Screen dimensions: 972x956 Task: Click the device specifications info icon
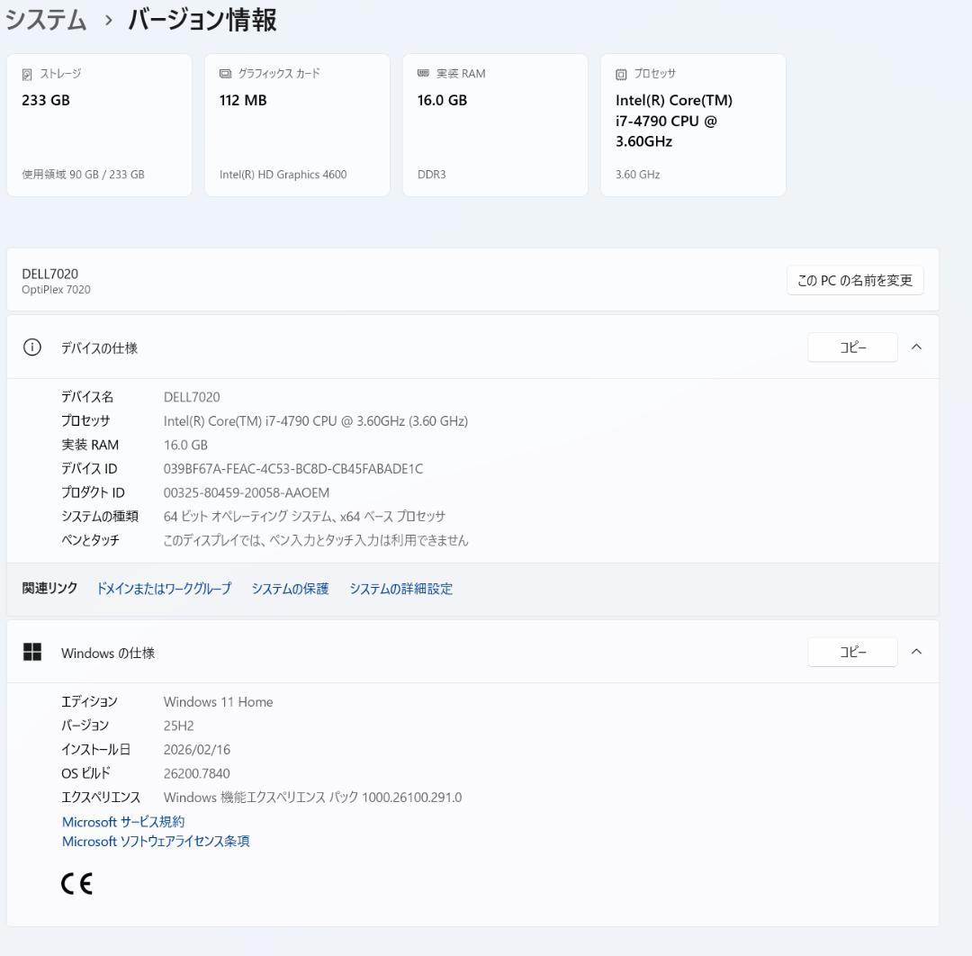pyautogui.click(x=32, y=347)
